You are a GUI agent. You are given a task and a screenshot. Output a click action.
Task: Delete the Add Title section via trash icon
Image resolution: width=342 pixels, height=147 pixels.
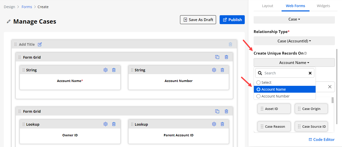230,44
